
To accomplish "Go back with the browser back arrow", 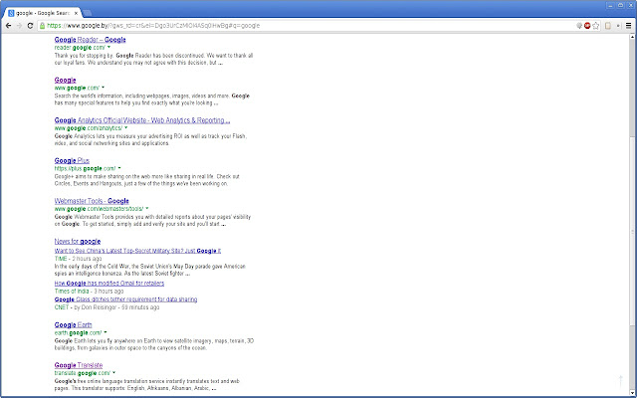I will tap(9, 26).
